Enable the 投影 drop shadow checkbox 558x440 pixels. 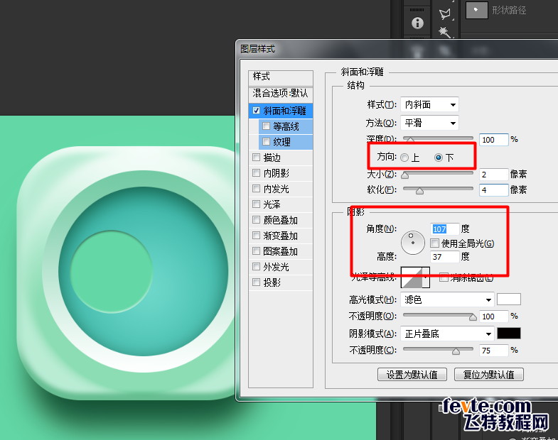coord(256,282)
